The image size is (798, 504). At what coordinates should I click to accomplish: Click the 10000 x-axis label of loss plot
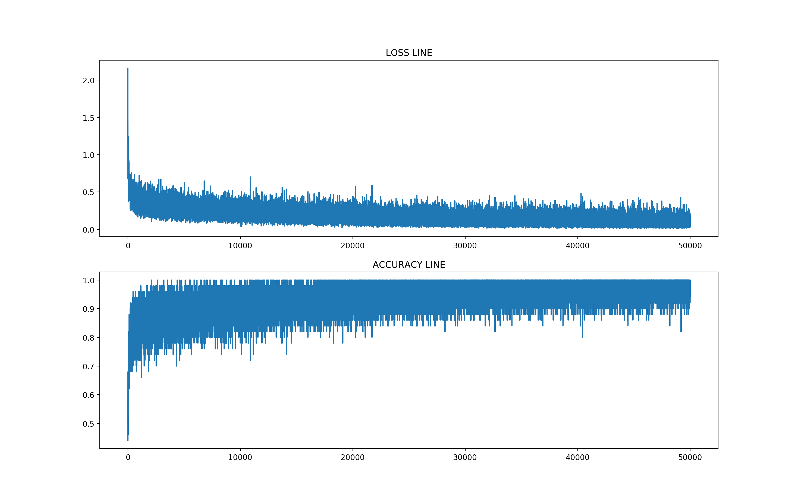(x=240, y=246)
